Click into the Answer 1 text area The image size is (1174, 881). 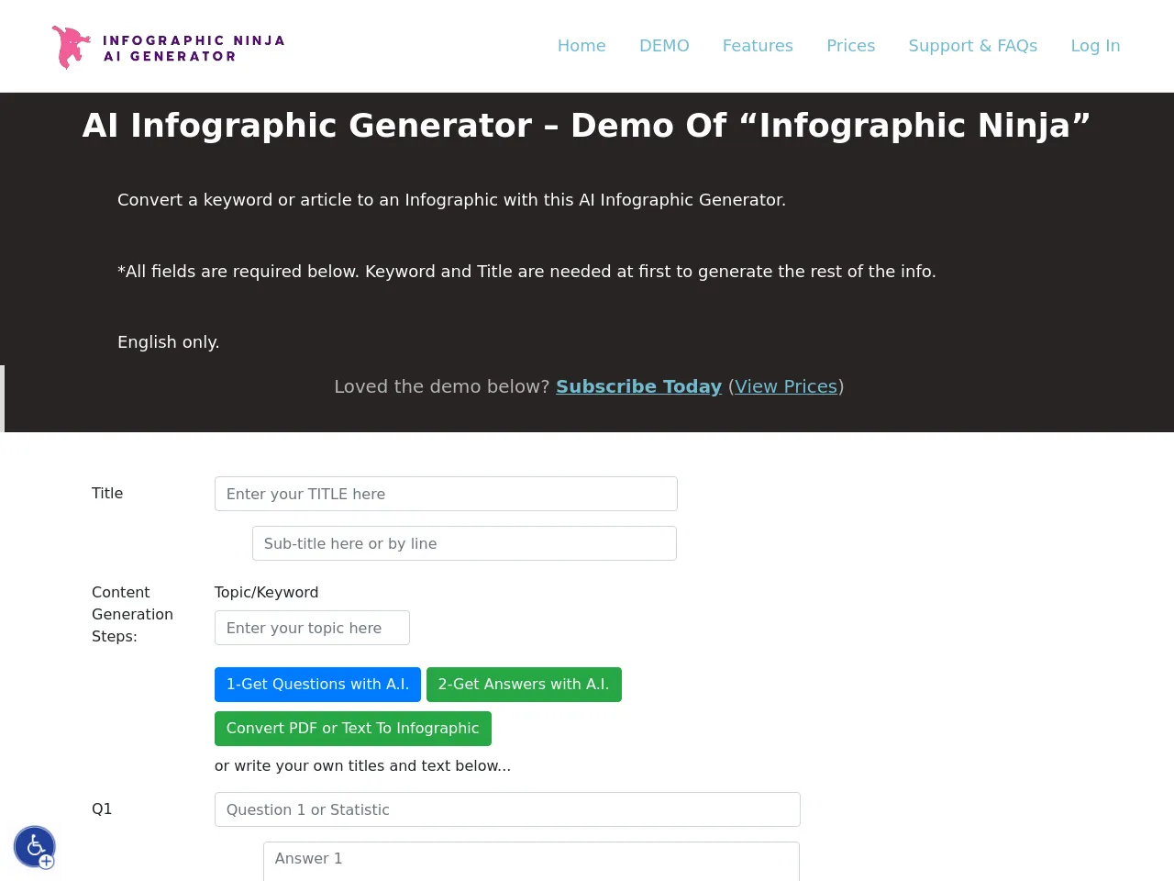click(531, 860)
